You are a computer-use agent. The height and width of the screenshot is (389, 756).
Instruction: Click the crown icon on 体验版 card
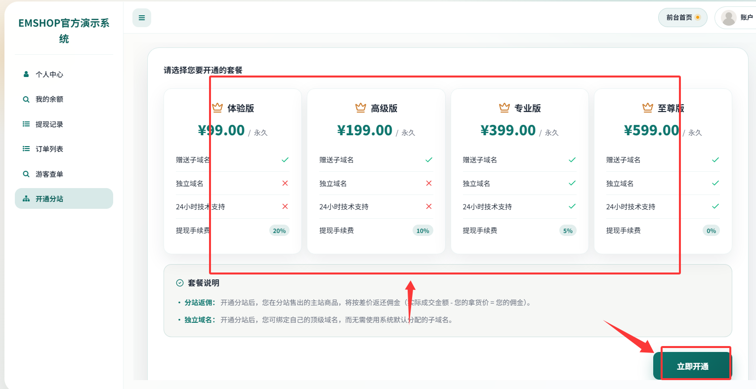(217, 107)
